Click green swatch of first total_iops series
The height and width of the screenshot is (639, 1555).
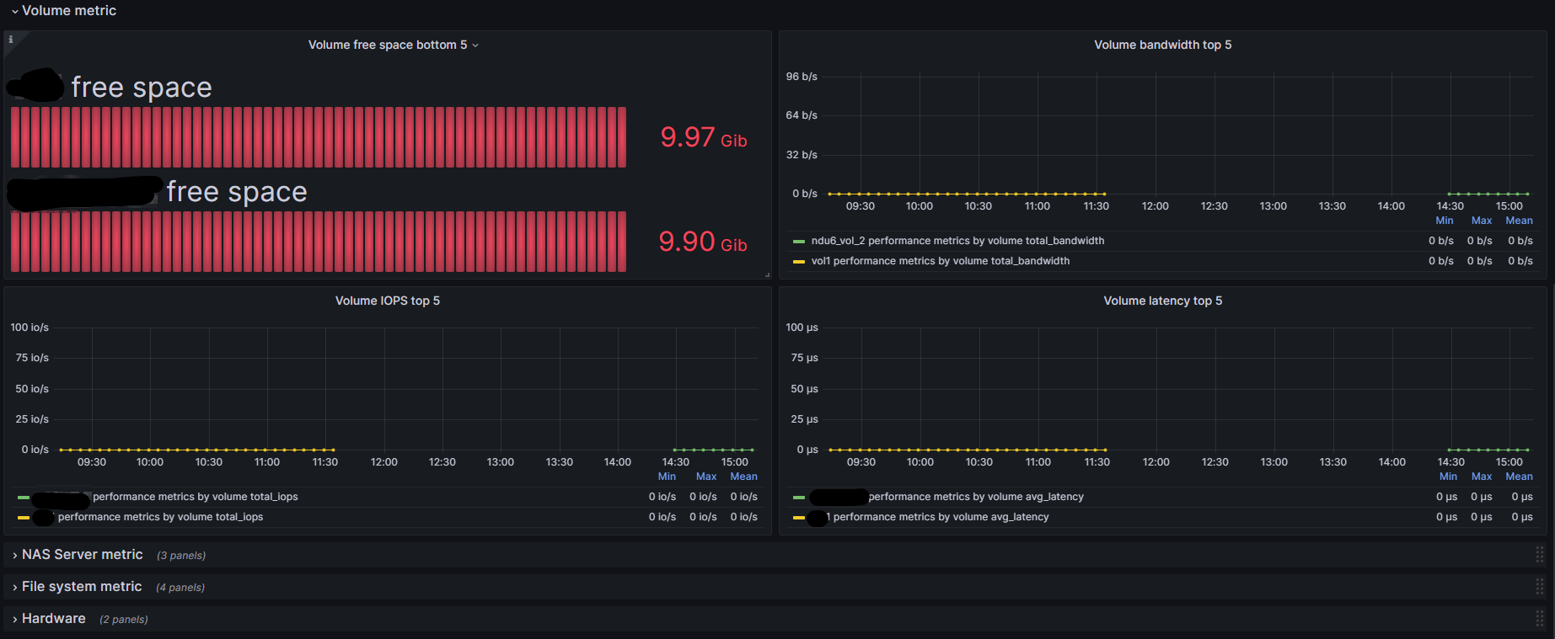[x=24, y=498]
